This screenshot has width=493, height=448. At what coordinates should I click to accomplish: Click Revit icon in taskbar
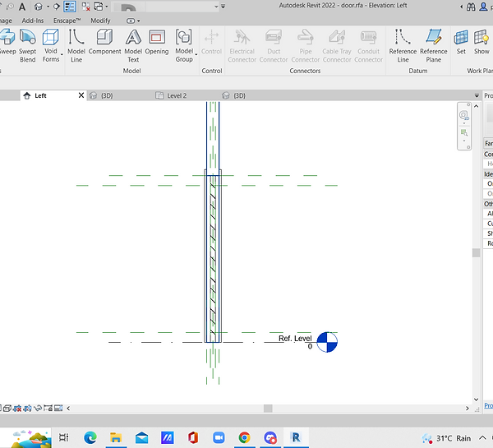click(x=296, y=437)
